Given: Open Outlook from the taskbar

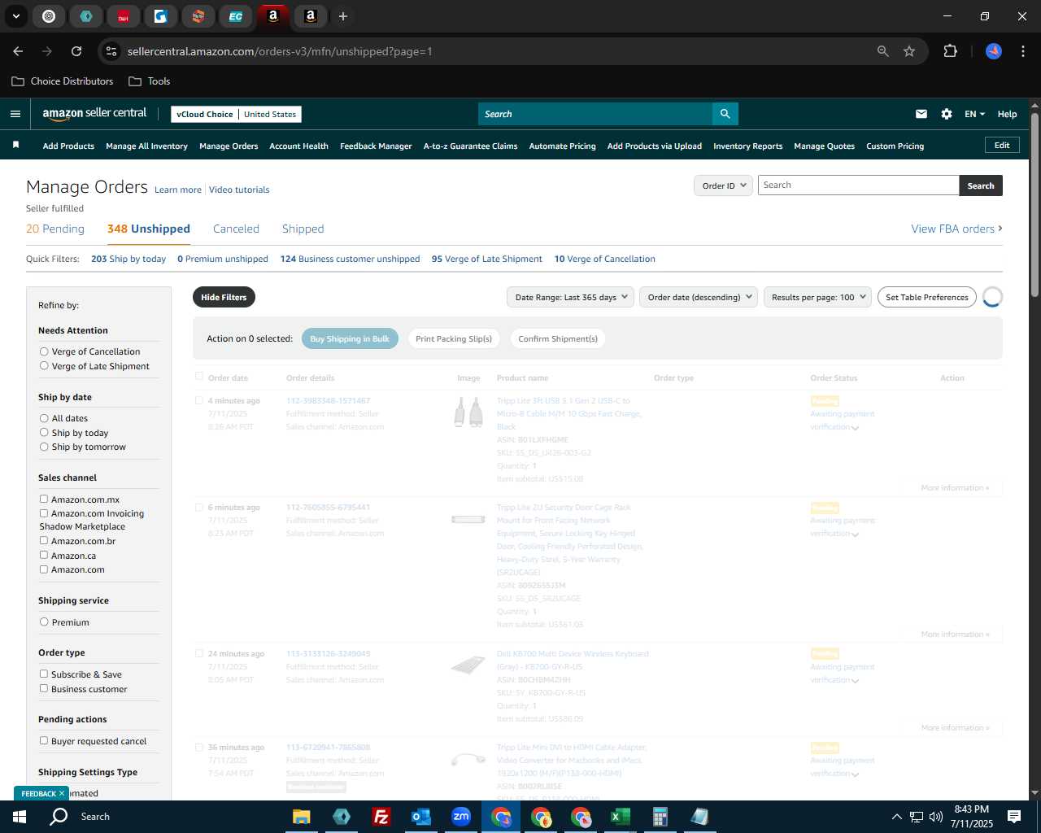Looking at the screenshot, I should (x=420, y=817).
